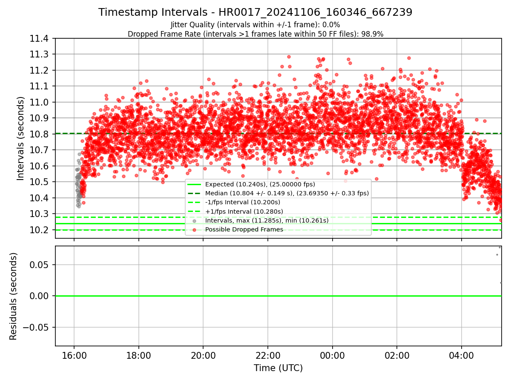Click the gray dot marker in the legend for Intervals
The width and height of the screenshot is (511, 383).
click(194, 220)
